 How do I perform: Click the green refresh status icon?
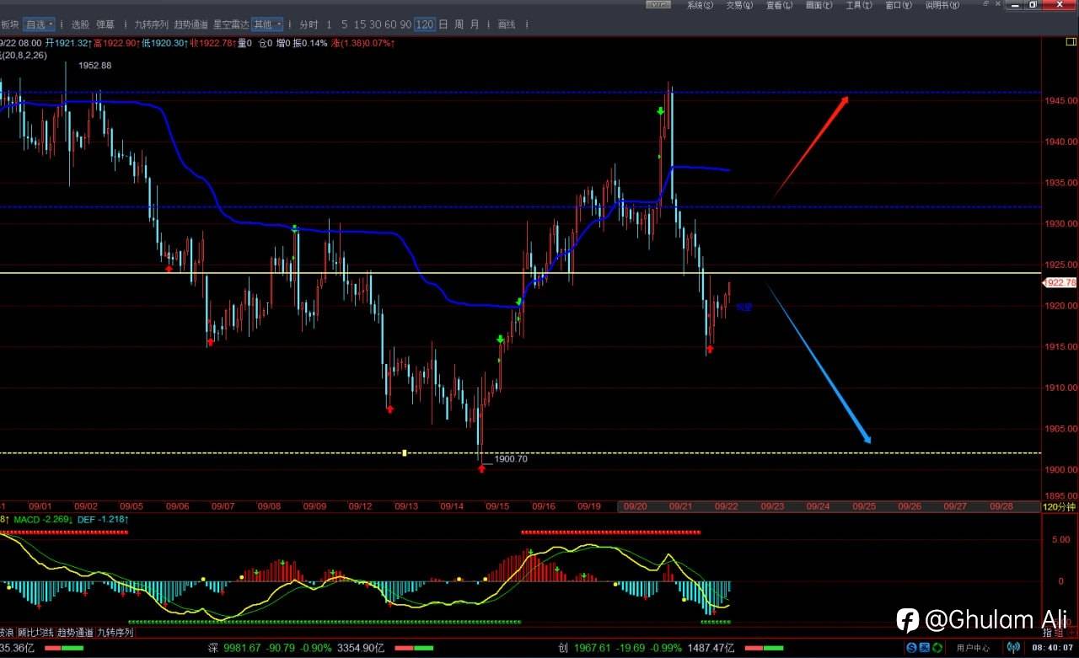(x=938, y=648)
